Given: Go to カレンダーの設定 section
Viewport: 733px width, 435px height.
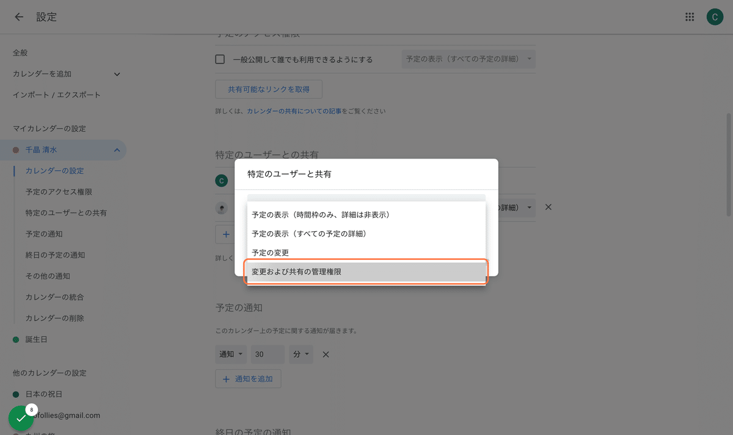Looking at the screenshot, I should point(55,171).
